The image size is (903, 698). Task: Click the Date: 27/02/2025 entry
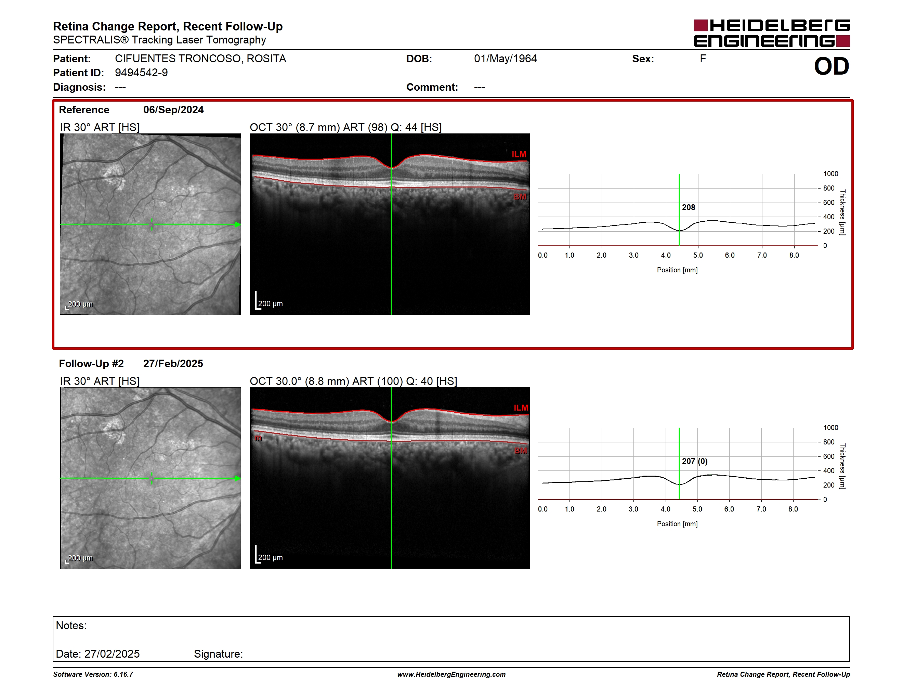(x=97, y=654)
